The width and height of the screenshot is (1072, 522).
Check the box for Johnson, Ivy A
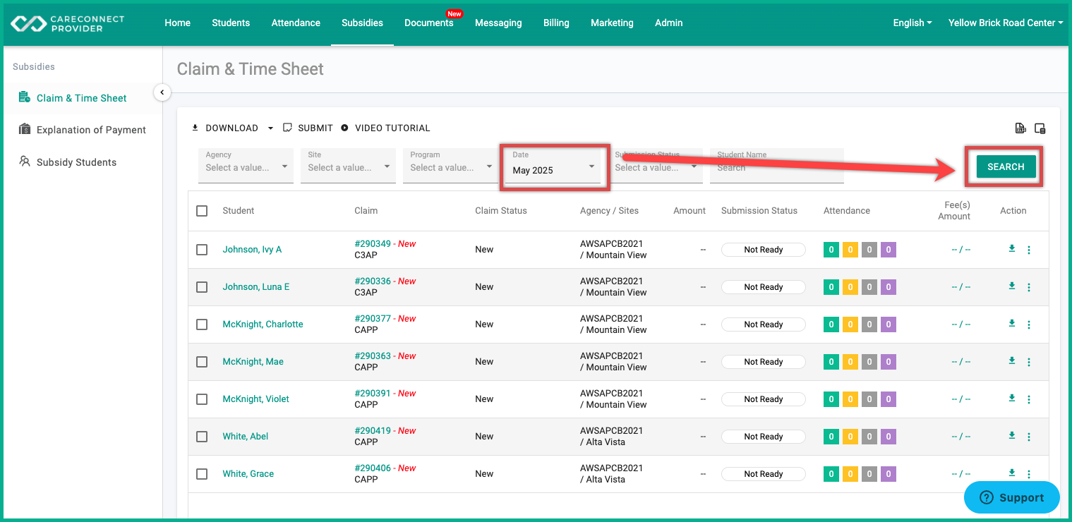202,250
